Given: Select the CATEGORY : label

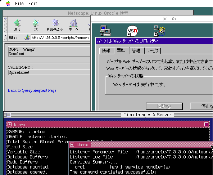Looking at the screenshot, I should tap(20, 67).
